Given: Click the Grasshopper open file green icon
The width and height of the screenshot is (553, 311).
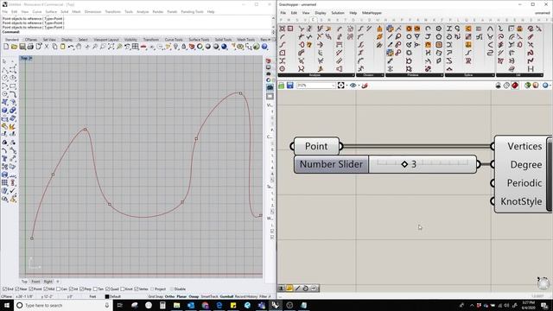Looking at the screenshot, I should [x=282, y=86].
